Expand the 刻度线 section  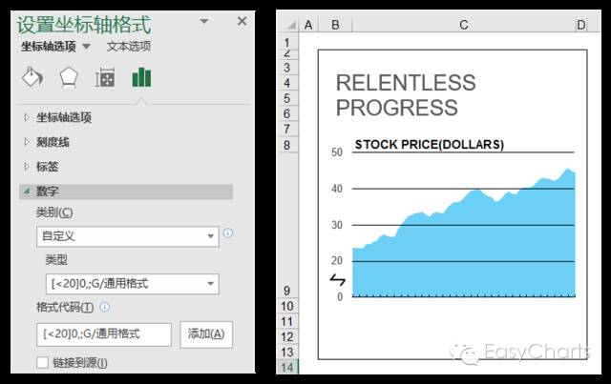point(53,142)
